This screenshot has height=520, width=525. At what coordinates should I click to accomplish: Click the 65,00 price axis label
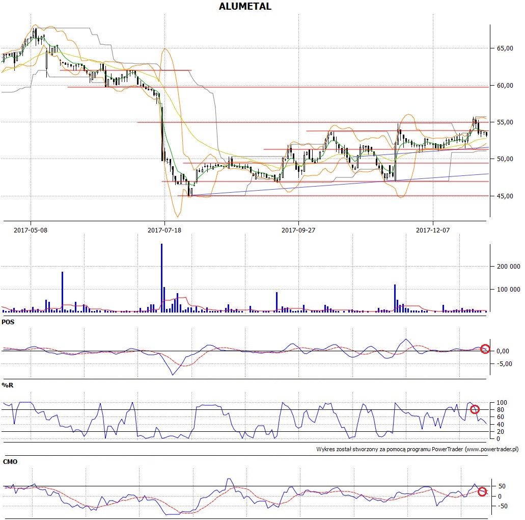(x=505, y=48)
